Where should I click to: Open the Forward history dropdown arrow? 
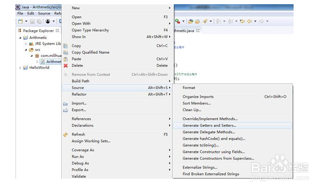point(267,21)
